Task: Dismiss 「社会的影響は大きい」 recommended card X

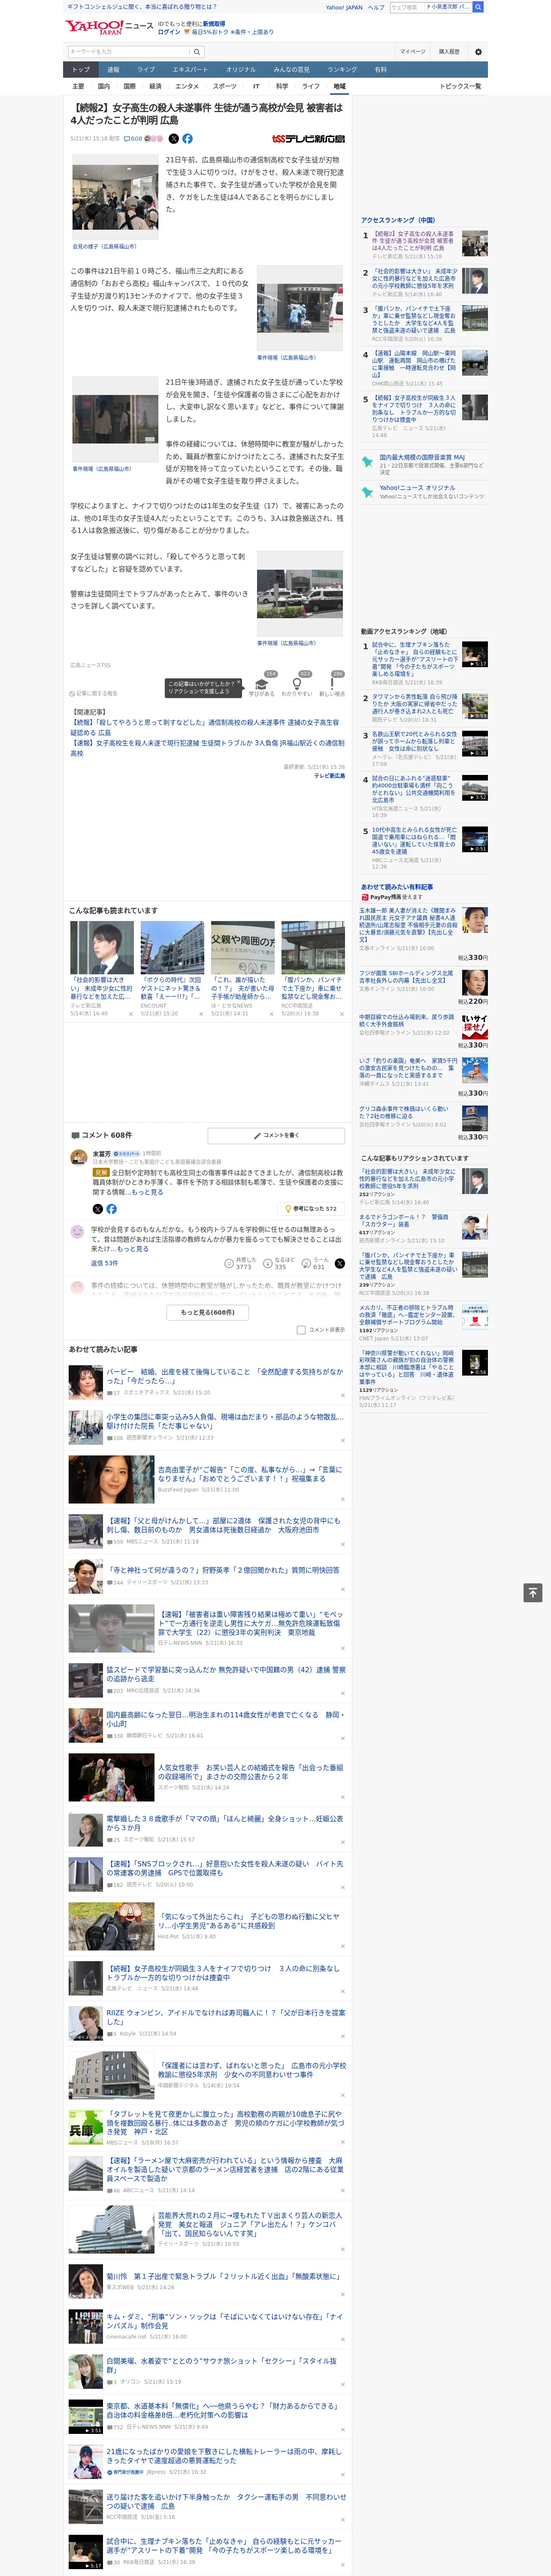Action: click(131, 1014)
